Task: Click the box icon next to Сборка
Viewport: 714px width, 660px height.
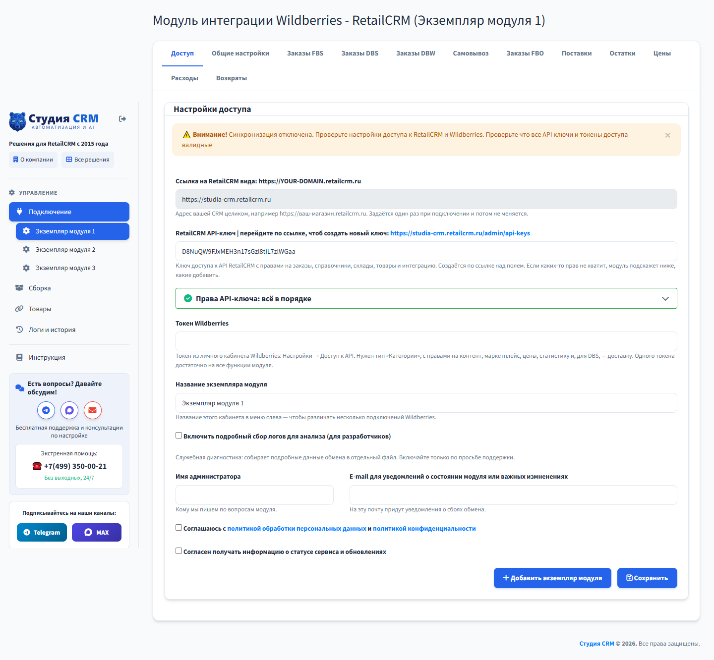Action: point(19,288)
